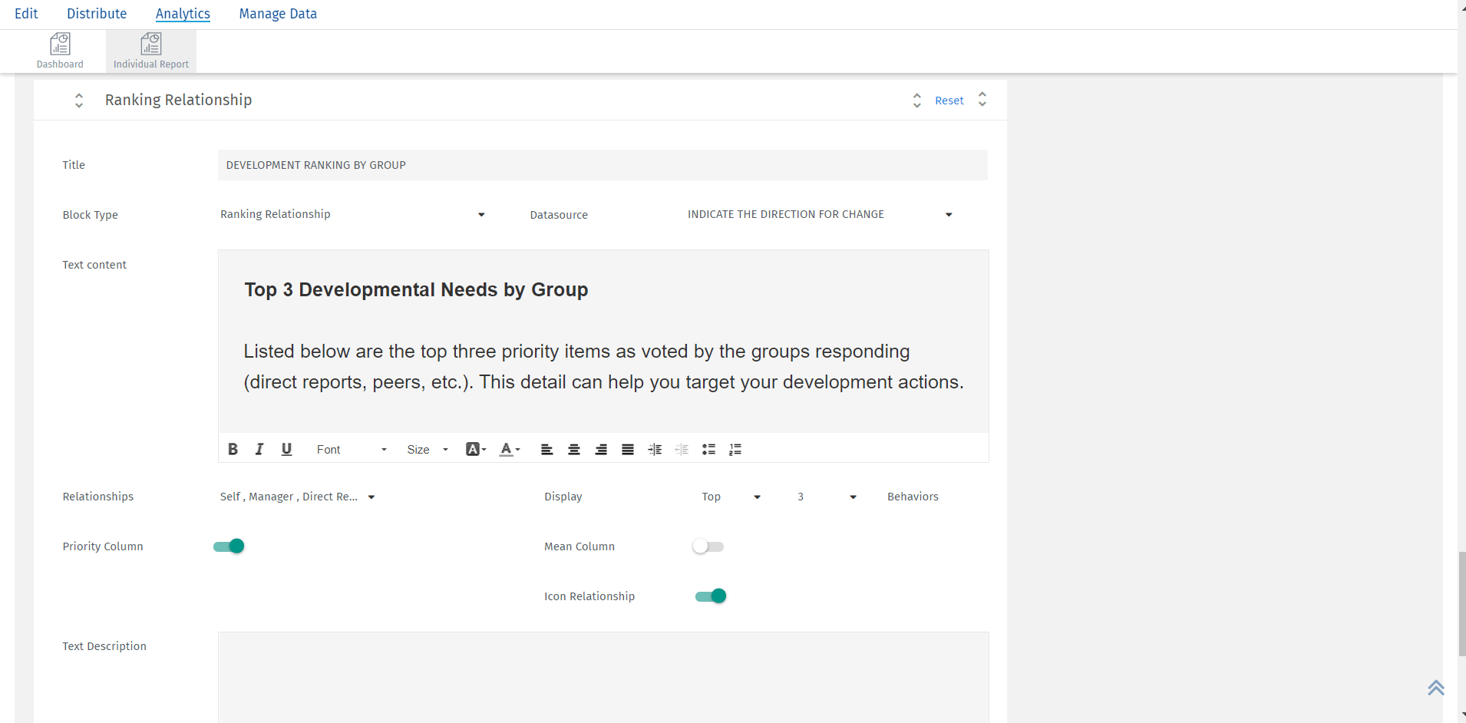Viewport: 1466px width, 723px height.
Task: Apply justified text alignment
Action: pyautogui.click(x=627, y=449)
